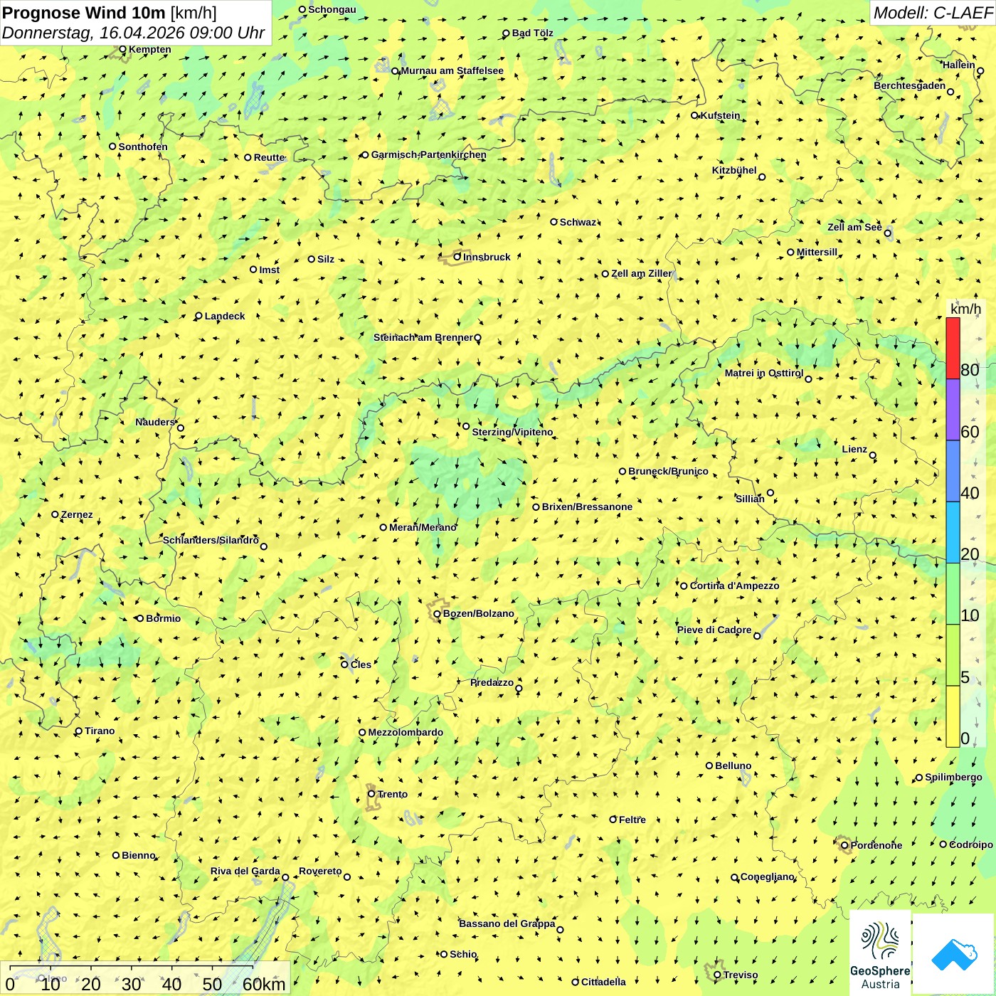Click the Codroipo label
This screenshot has height=996, width=996.
pos(971,844)
